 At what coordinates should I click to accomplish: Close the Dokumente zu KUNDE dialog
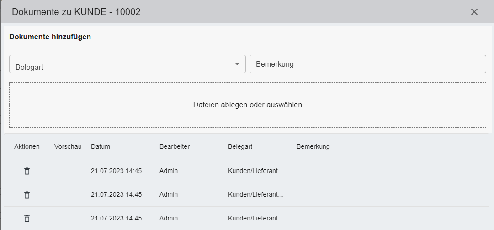tap(474, 12)
